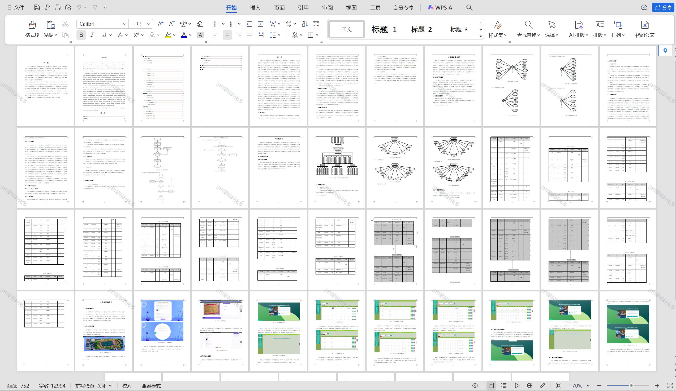Apply the Heading 1 (标题 1) style

(384, 29)
